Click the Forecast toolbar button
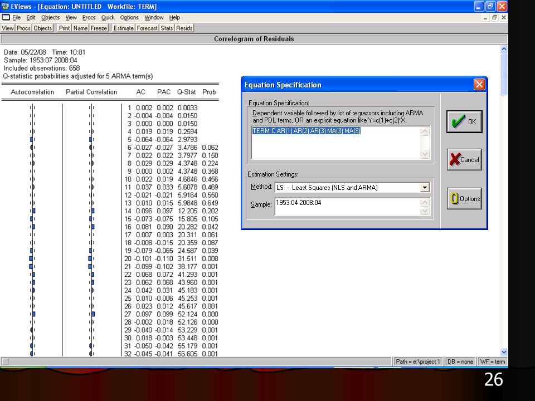Image resolution: width=535 pixels, height=401 pixels. pos(147,28)
